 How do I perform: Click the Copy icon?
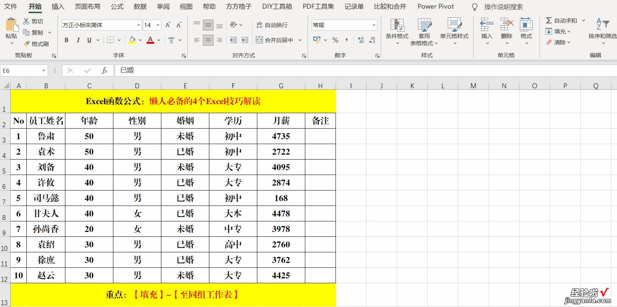26,32
